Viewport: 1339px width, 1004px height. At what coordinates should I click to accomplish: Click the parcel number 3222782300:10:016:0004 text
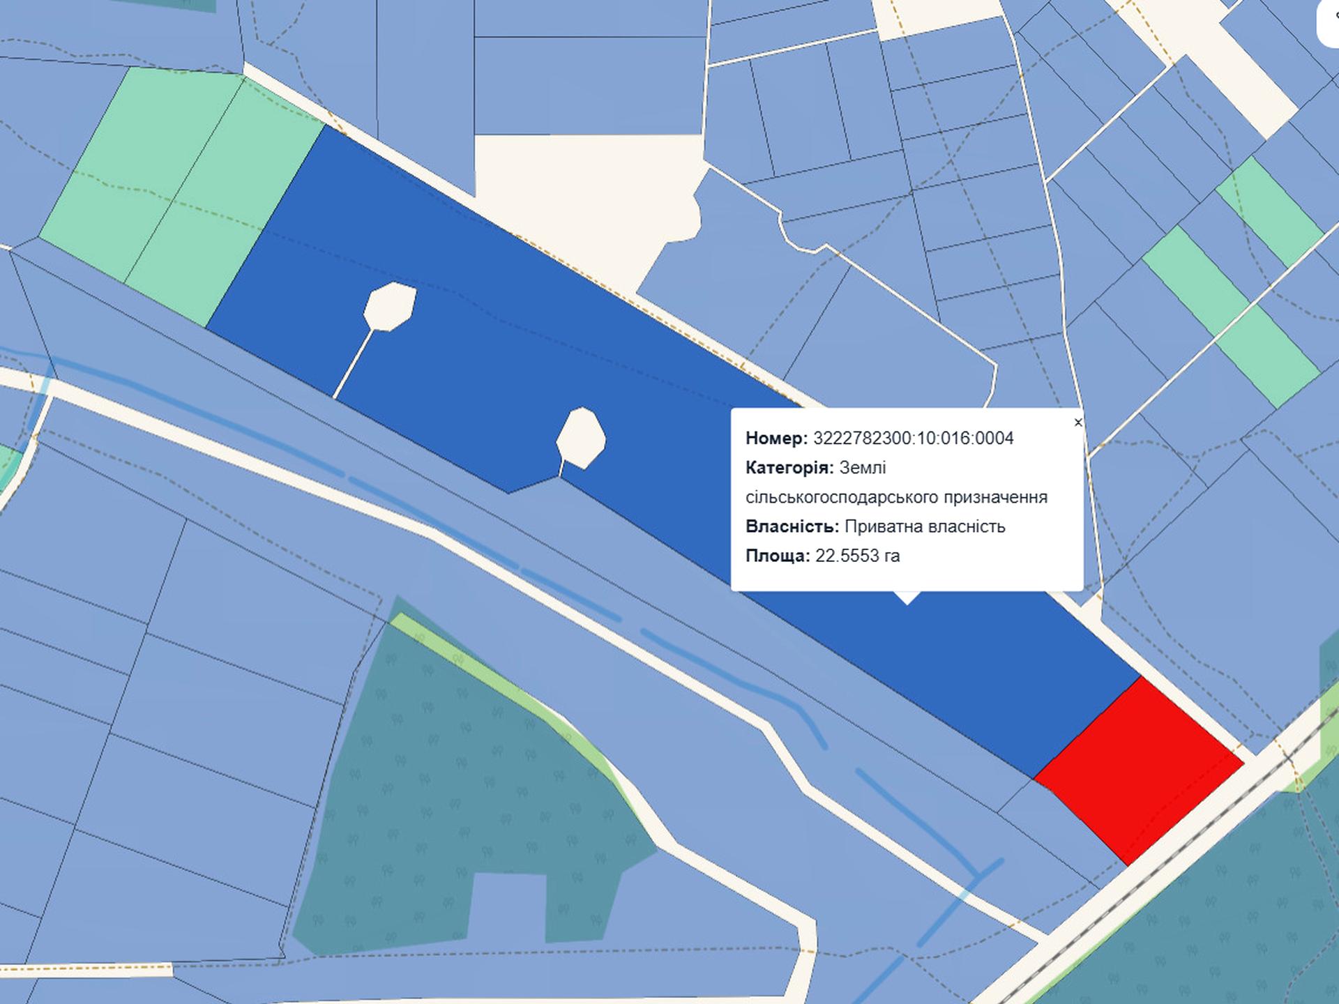[913, 439]
